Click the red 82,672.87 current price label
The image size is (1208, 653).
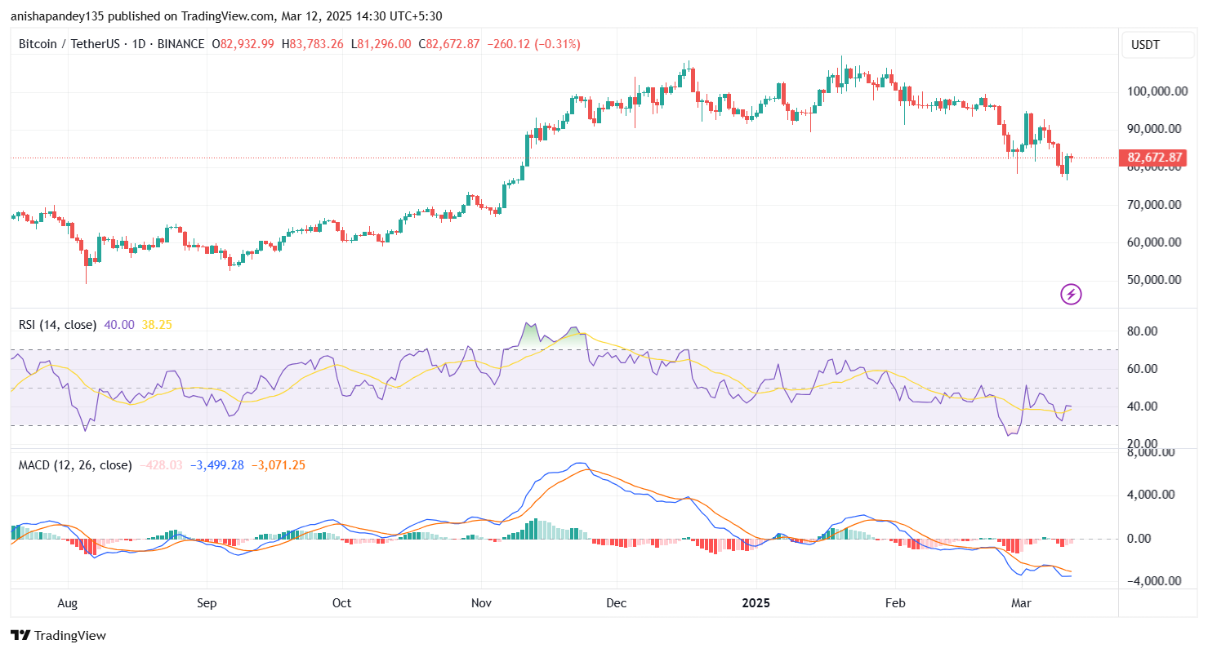click(1155, 158)
